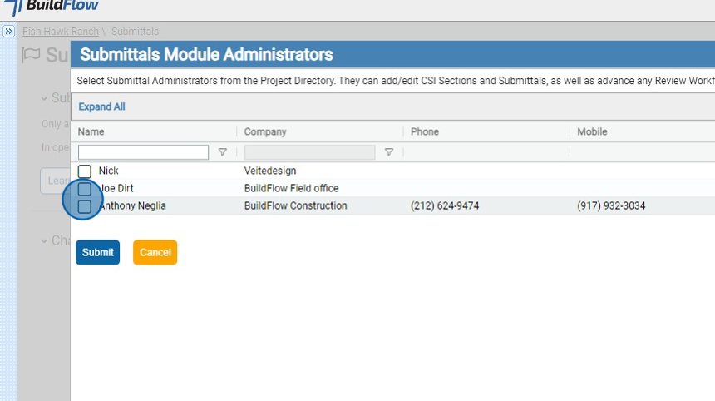Viewport: 715px width, 401px height.
Task: Sort by the Name column header
Action: click(91, 131)
